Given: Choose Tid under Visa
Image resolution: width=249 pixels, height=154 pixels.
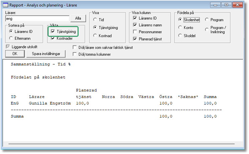Looking at the screenshot, I should click(x=95, y=20).
